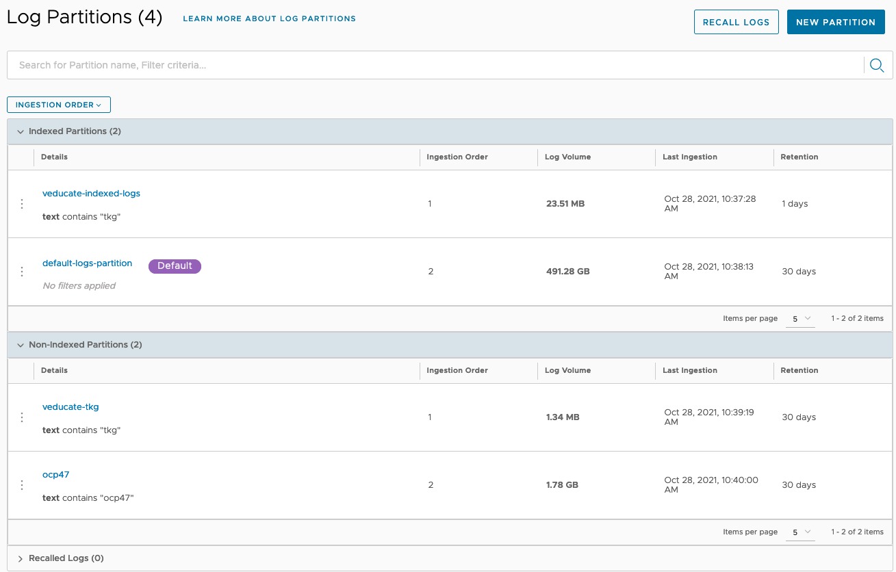
Task: Click Ingestion Order header in Non-Indexed Partitions table
Action: pos(457,370)
